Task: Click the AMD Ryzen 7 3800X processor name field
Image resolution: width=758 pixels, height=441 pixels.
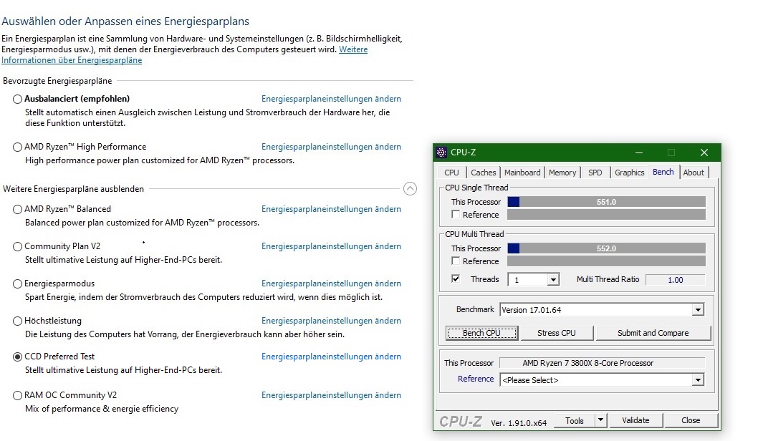Action: point(602,363)
